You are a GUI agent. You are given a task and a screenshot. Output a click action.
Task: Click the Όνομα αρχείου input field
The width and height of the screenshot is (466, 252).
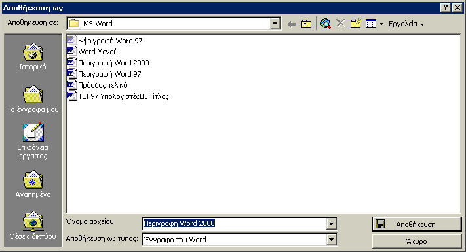coord(235,223)
